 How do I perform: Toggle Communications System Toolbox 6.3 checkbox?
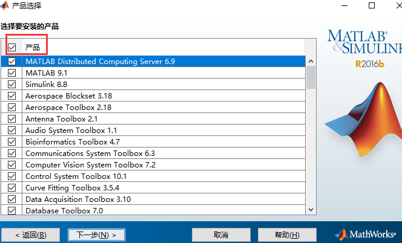(12, 154)
